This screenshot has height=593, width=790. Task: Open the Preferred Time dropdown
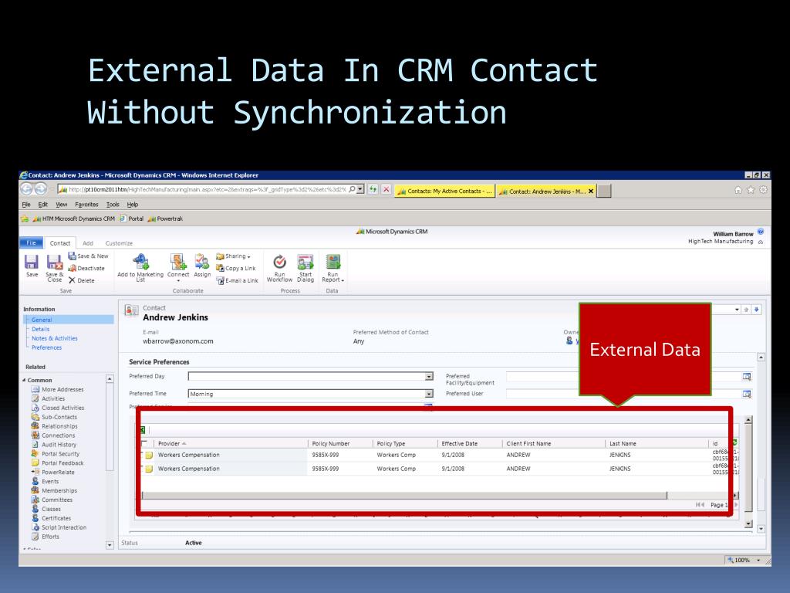coord(429,394)
